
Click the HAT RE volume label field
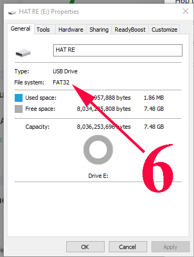(x=118, y=50)
